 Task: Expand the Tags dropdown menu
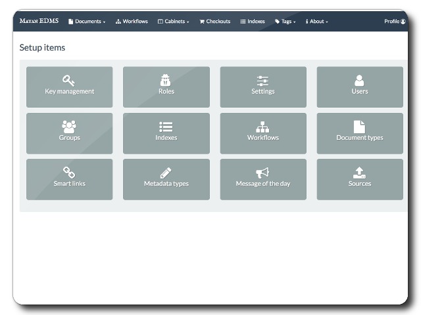tap(285, 22)
